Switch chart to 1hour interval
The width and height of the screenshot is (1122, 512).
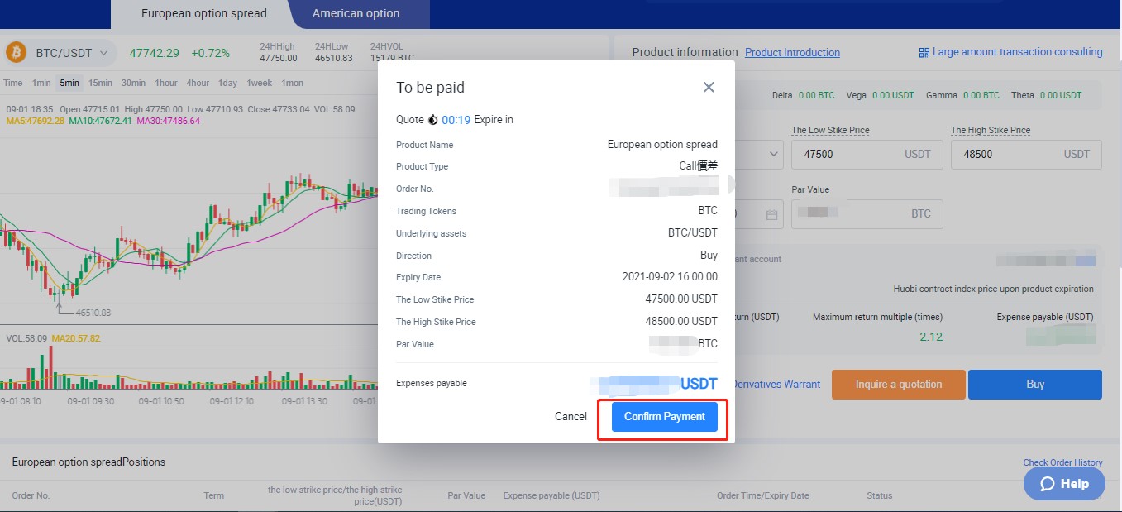pos(166,83)
